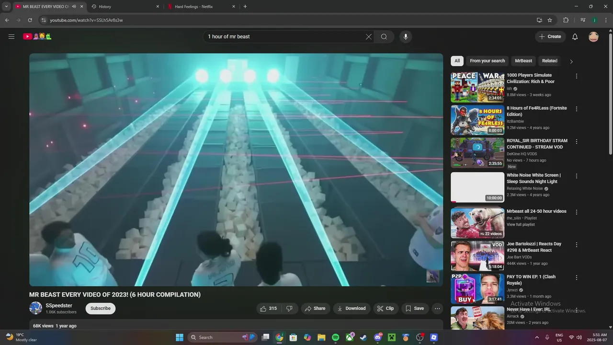This screenshot has width=613, height=345.
Task: View site information icon in address bar
Action: pos(44,20)
